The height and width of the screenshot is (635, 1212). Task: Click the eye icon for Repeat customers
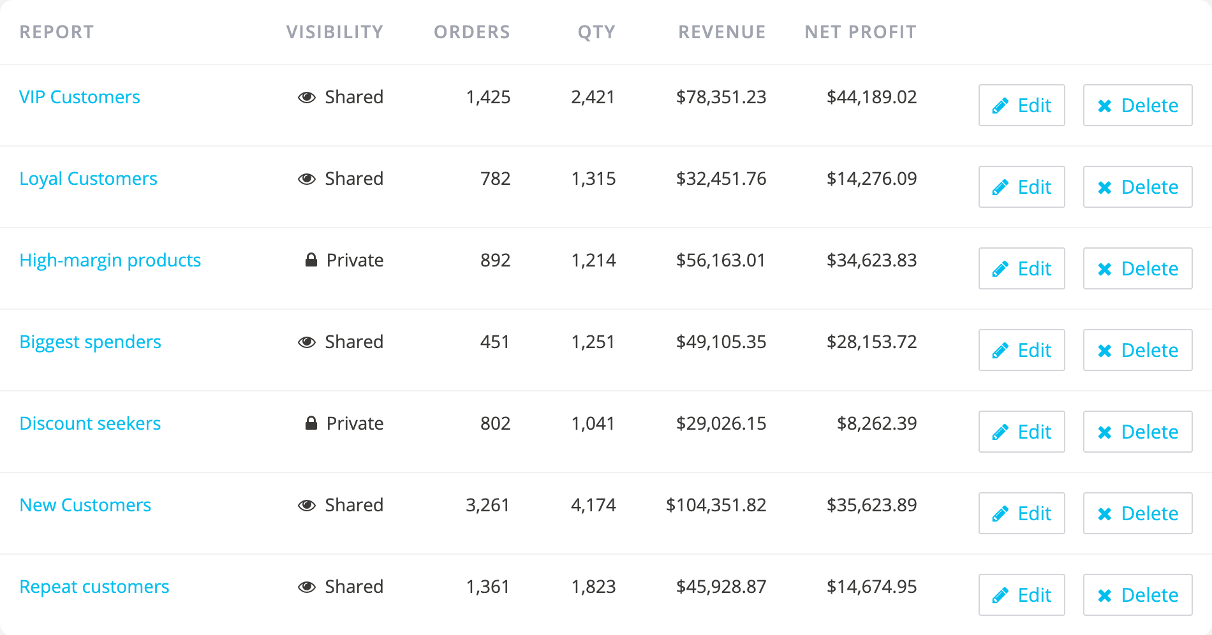pos(307,587)
